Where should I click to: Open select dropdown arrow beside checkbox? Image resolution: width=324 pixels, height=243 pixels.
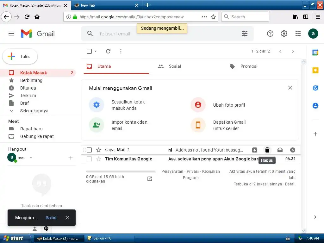coord(96,51)
